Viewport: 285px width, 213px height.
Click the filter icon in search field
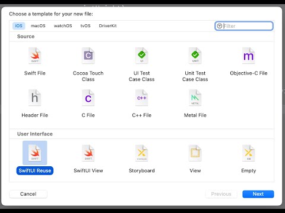tap(220, 26)
